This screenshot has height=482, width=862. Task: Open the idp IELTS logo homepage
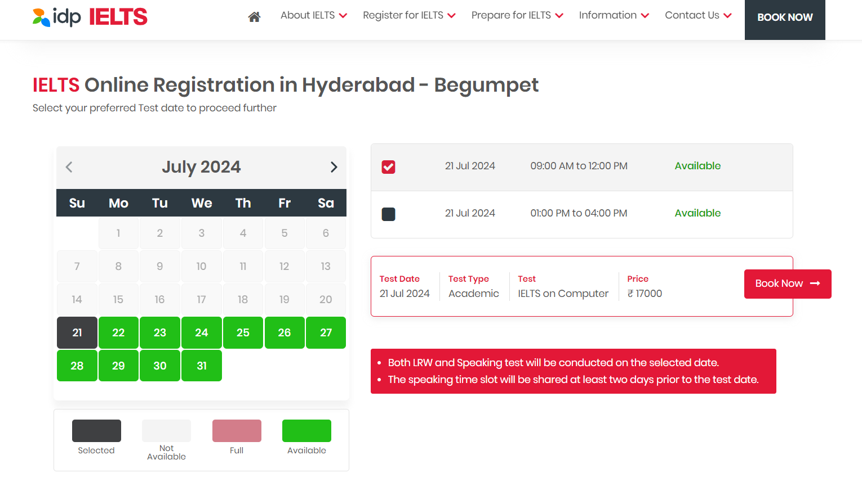(90, 17)
